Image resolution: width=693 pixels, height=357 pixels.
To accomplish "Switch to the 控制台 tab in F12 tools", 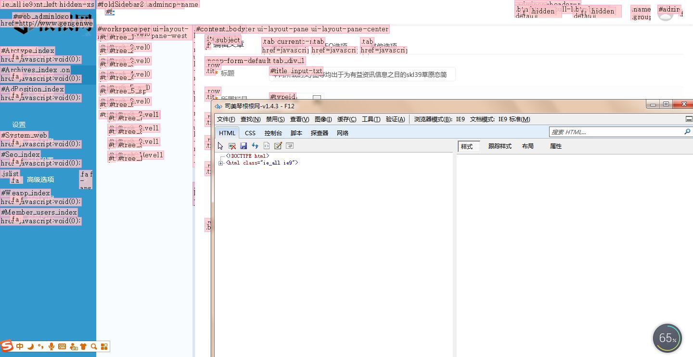I will click(x=273, y=133).
